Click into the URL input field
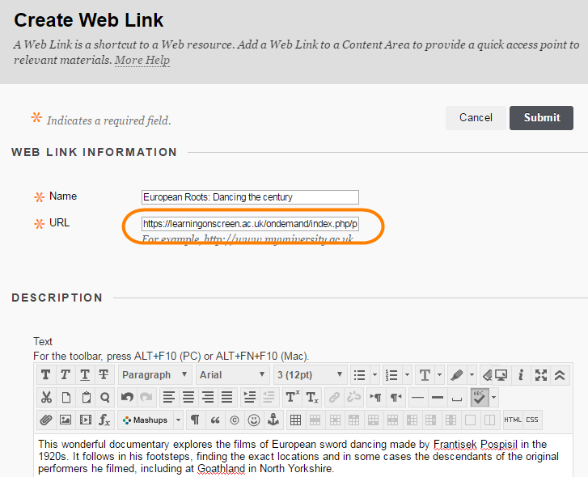The width and height of the screenshot is (588, 477). tap(250, 224)
